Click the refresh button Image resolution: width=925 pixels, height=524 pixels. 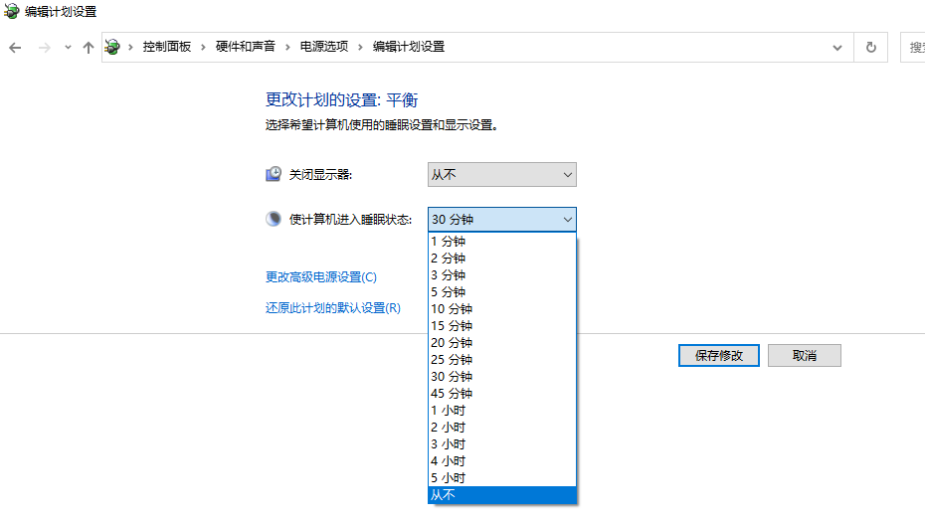pos(870,47)
